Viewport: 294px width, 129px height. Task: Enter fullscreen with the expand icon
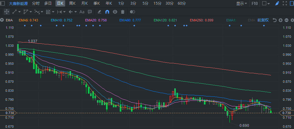[285, 3]
